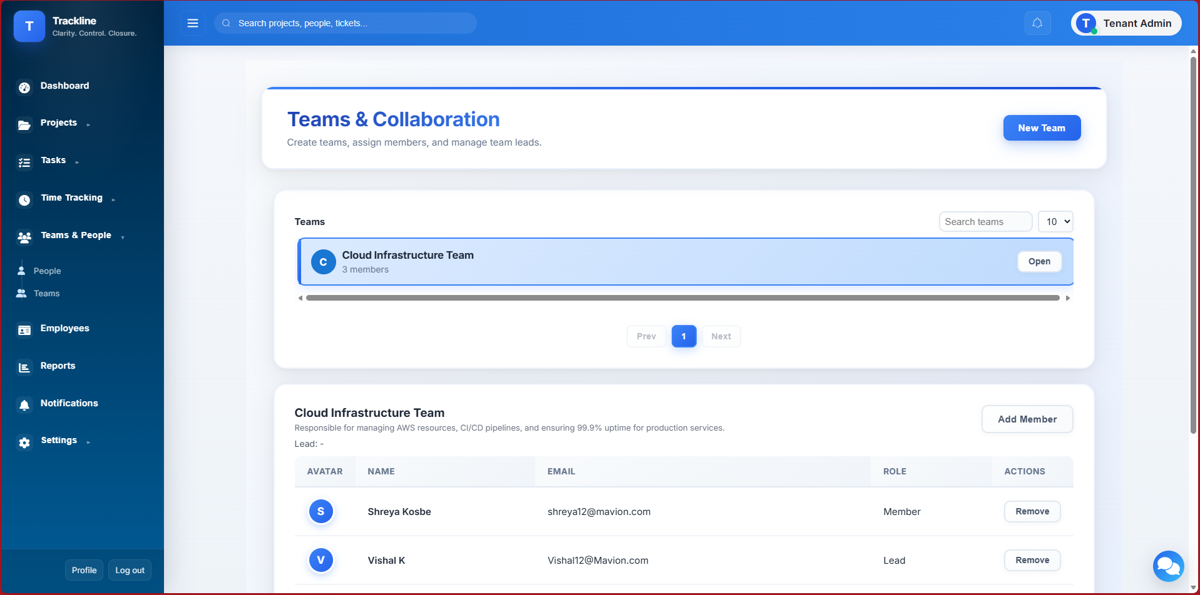Collapse the Teams & People submenu

[x=76, y=236]
